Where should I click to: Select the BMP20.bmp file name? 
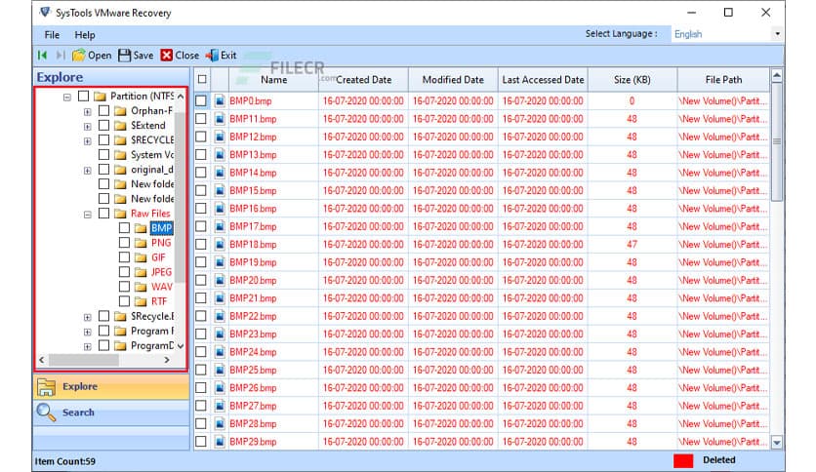(253, 280)
